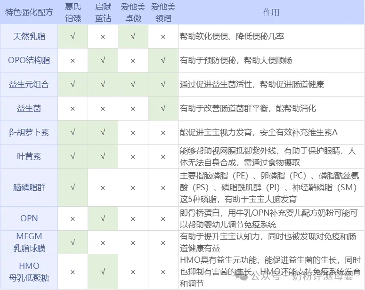Click the 叶黄素 row label
This screenshot has width=365, height=290.
29,156
